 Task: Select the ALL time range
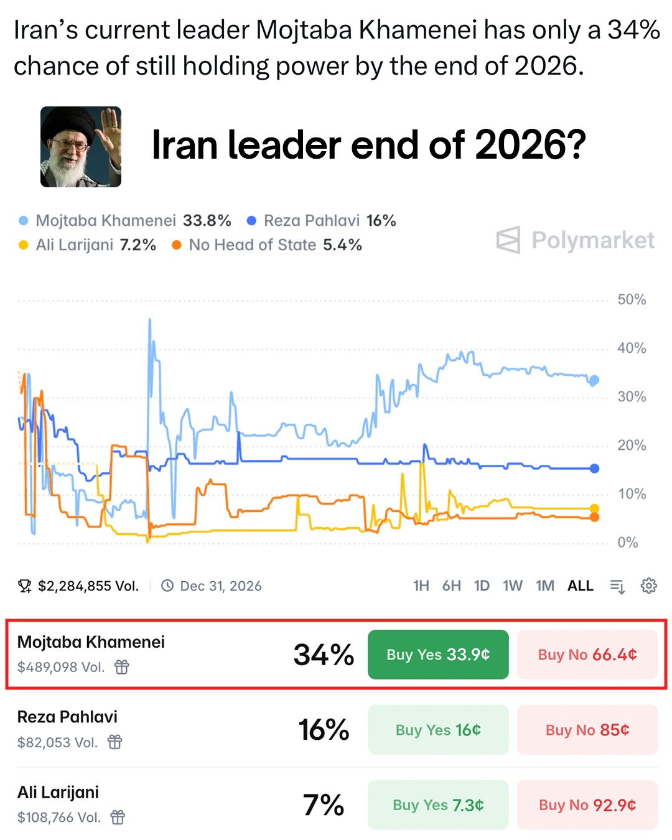tap(580, 586)
